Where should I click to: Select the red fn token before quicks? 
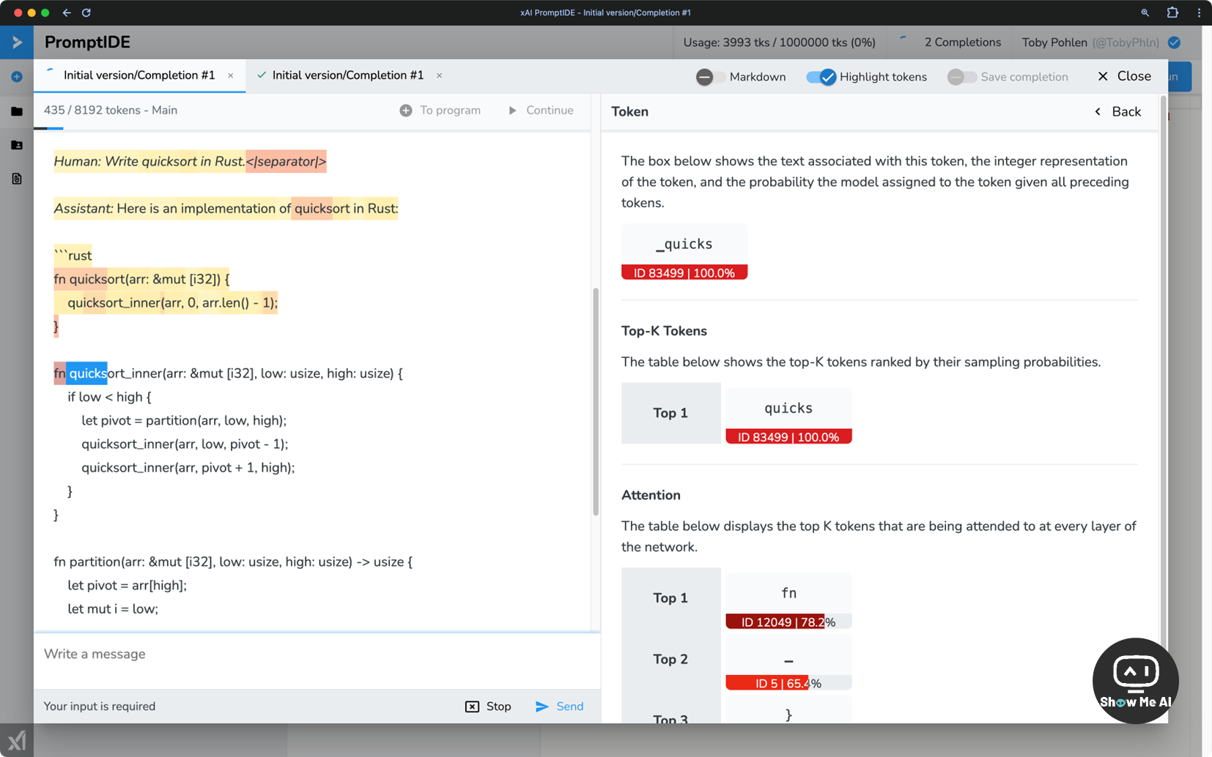59,373
